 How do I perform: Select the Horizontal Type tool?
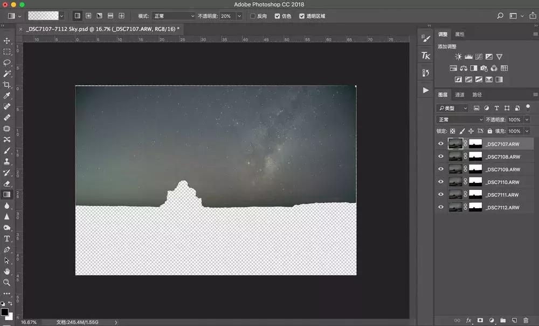pyautogui.click(x=7, y=238)
